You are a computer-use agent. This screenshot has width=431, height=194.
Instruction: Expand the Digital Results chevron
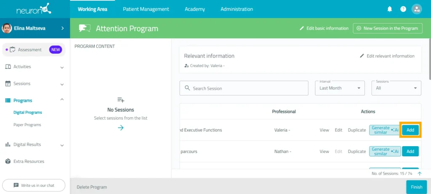click(62, 145)
